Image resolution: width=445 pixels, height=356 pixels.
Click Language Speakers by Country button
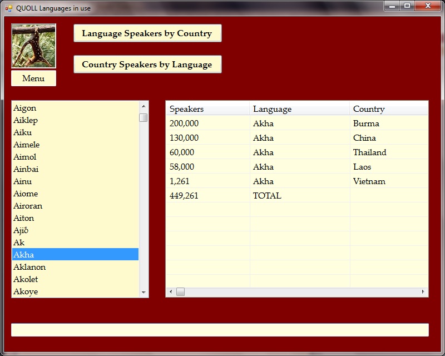[x=147, y=33]
